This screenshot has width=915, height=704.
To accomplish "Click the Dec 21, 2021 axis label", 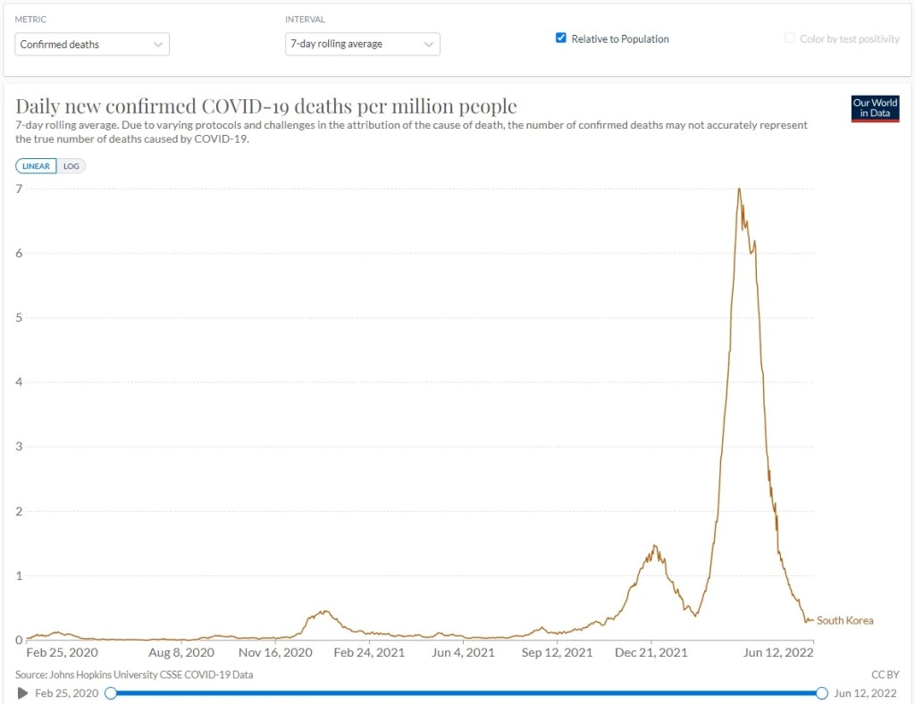I will click(651, 653).
